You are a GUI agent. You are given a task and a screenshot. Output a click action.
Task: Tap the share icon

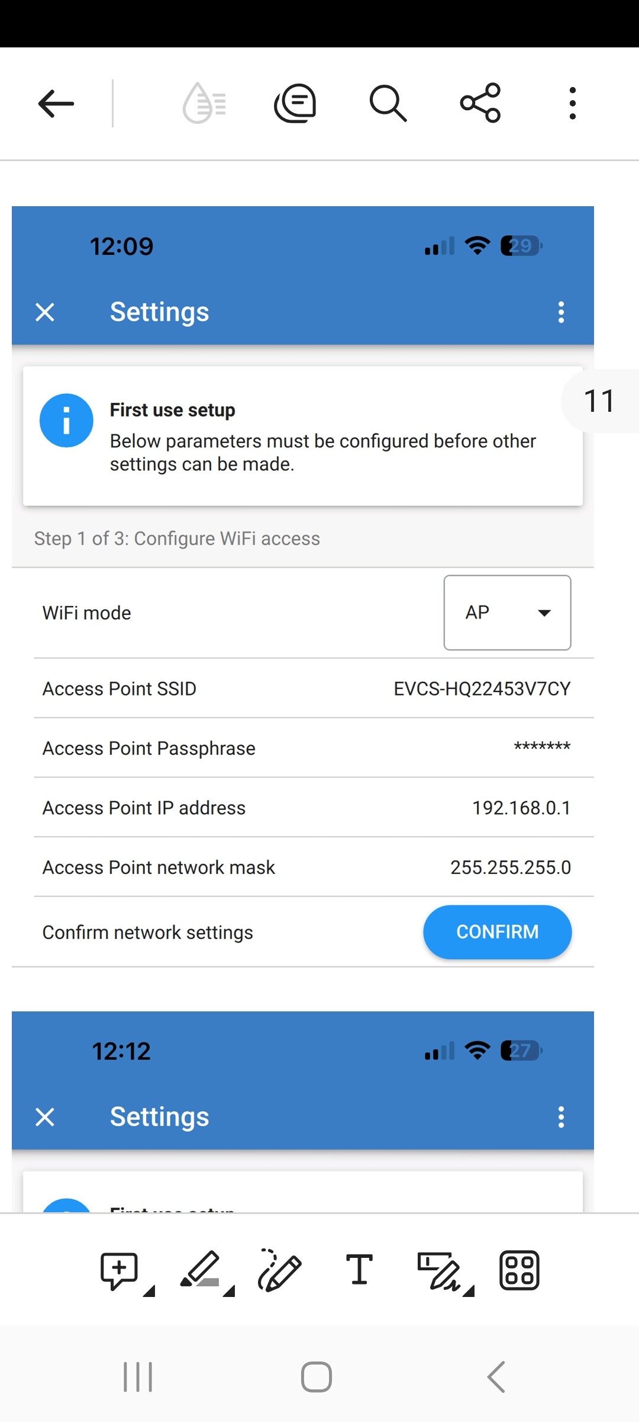pyautogui.click(x=480, y=104)
